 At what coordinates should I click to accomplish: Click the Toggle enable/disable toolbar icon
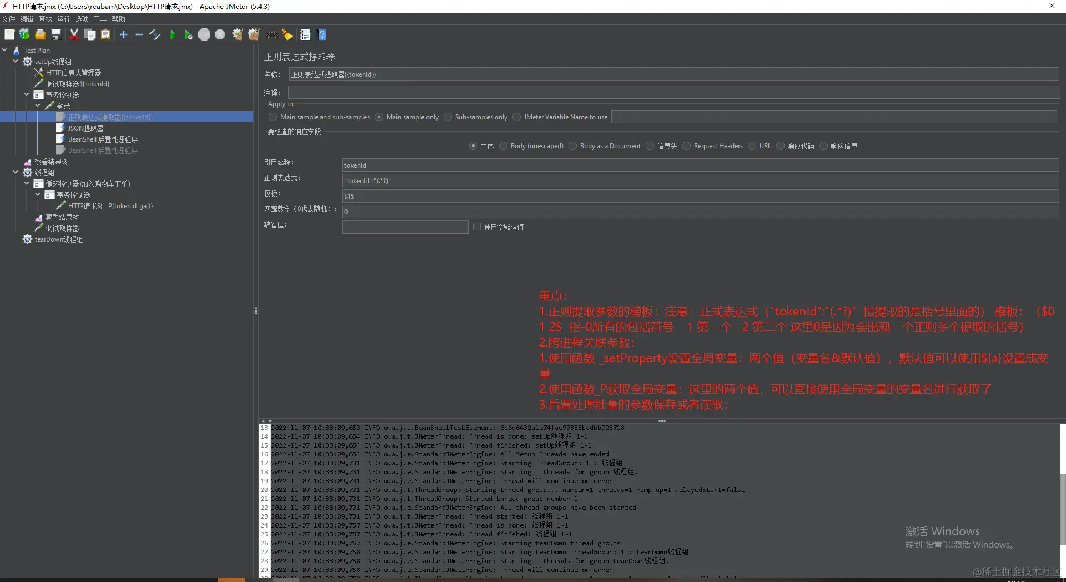pyautogui.click(x=155, y=34)
